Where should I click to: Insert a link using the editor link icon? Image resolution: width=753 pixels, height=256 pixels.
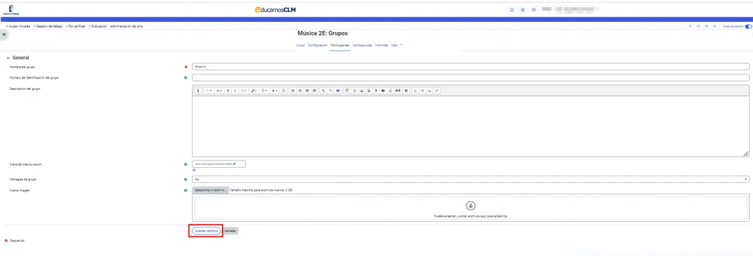click(x=323, y=90)
